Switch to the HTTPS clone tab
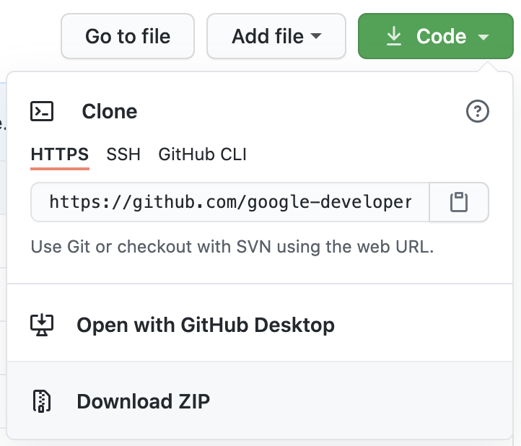The width and height of the screenshot is (521, 446). (59, 154)
